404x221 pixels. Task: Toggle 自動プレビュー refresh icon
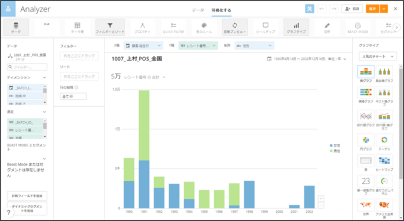[235, 27]
